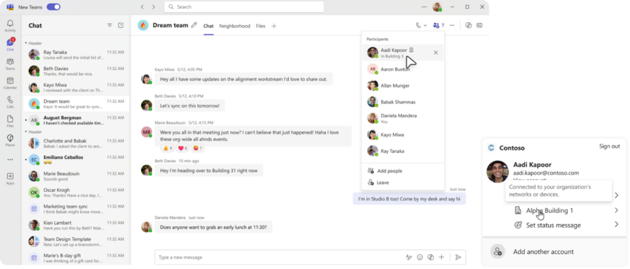Click the filter icon in Chat list
Viewport: 630px width, 269px height.
pos(110,25)
